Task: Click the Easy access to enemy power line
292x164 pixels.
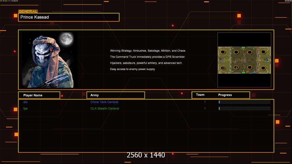Action: point(133,69)
